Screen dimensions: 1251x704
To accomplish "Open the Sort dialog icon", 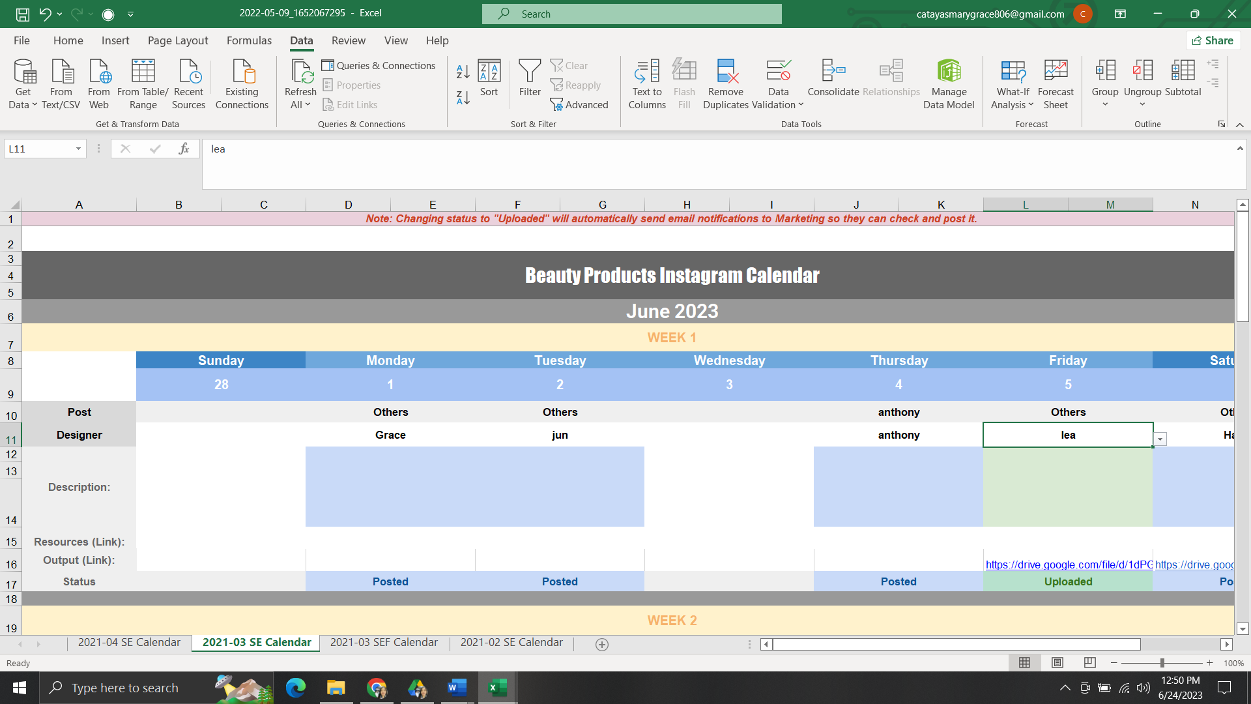I will tap(489, 72).
